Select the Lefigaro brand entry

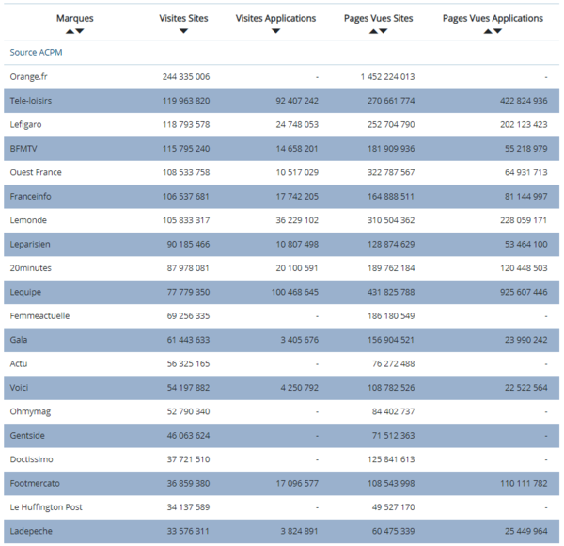26,124
